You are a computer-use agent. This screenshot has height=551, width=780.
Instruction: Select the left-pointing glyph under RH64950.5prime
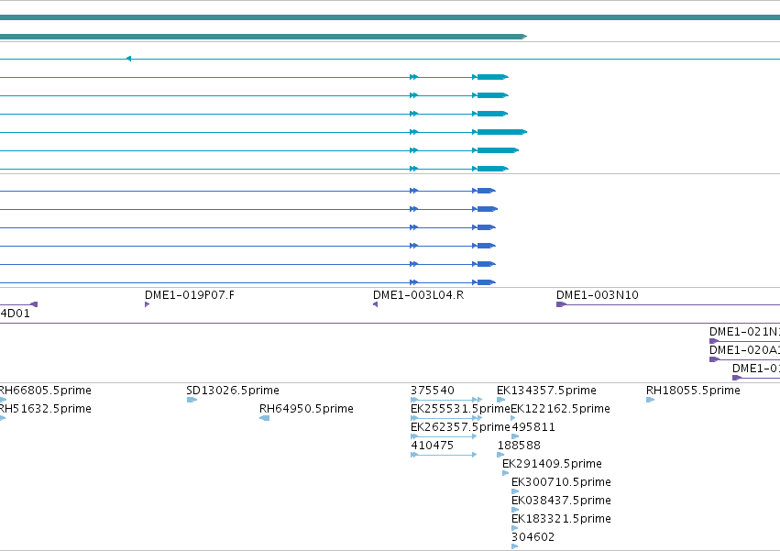tap(265, 418)
